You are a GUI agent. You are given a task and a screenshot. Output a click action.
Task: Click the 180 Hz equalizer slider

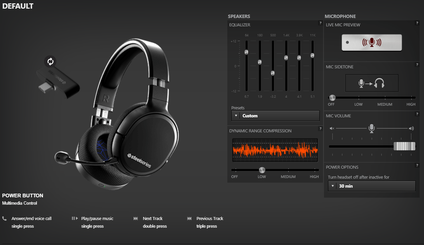coord(260,62)
